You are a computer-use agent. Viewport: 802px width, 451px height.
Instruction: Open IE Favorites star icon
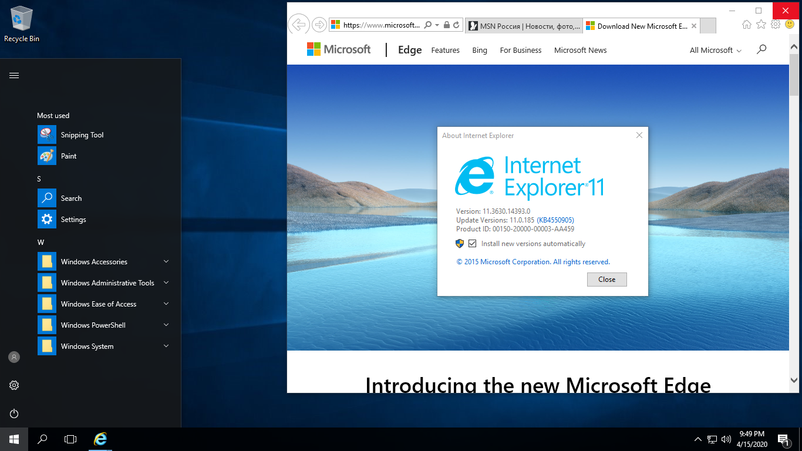pos(761,24)
